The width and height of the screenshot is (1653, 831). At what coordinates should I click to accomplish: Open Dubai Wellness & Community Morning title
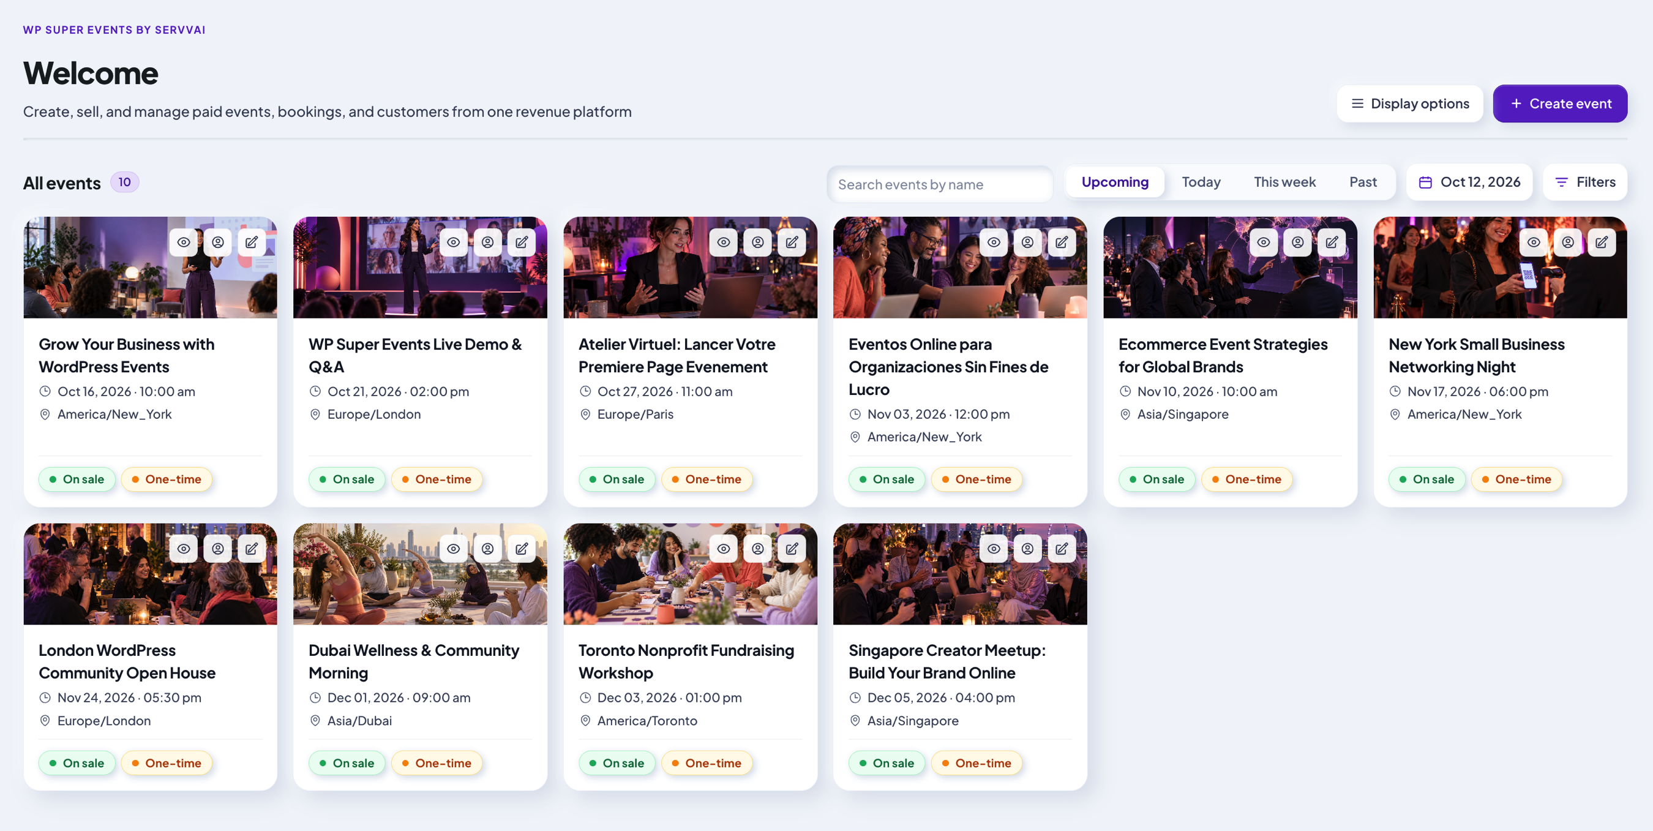[x=414, y=662]
